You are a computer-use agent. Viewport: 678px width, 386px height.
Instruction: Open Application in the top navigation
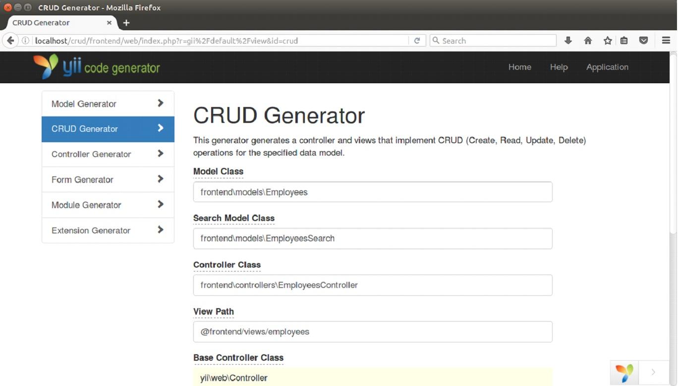(x=607, y=67)
